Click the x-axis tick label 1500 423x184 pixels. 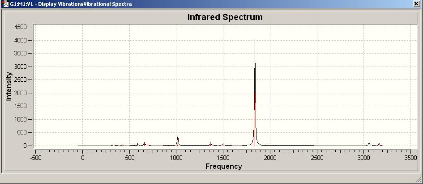(x=223, y=158)
